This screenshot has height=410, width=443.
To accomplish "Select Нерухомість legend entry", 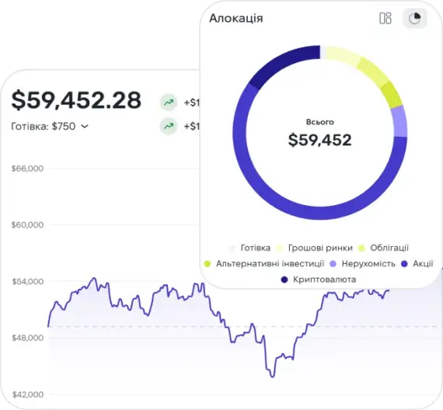I will tap(363, 264).
